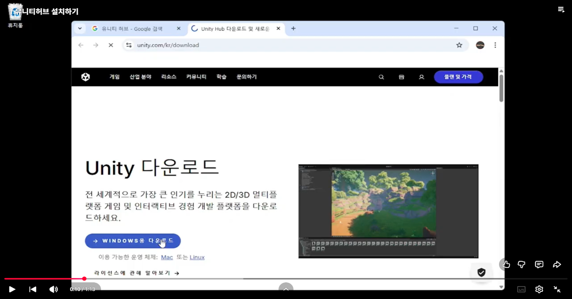
Task: Open the Unity account user icon
Action: pos(421,77)
